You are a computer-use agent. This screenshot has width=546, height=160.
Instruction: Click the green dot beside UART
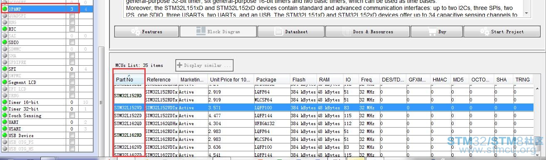[5, 122]
